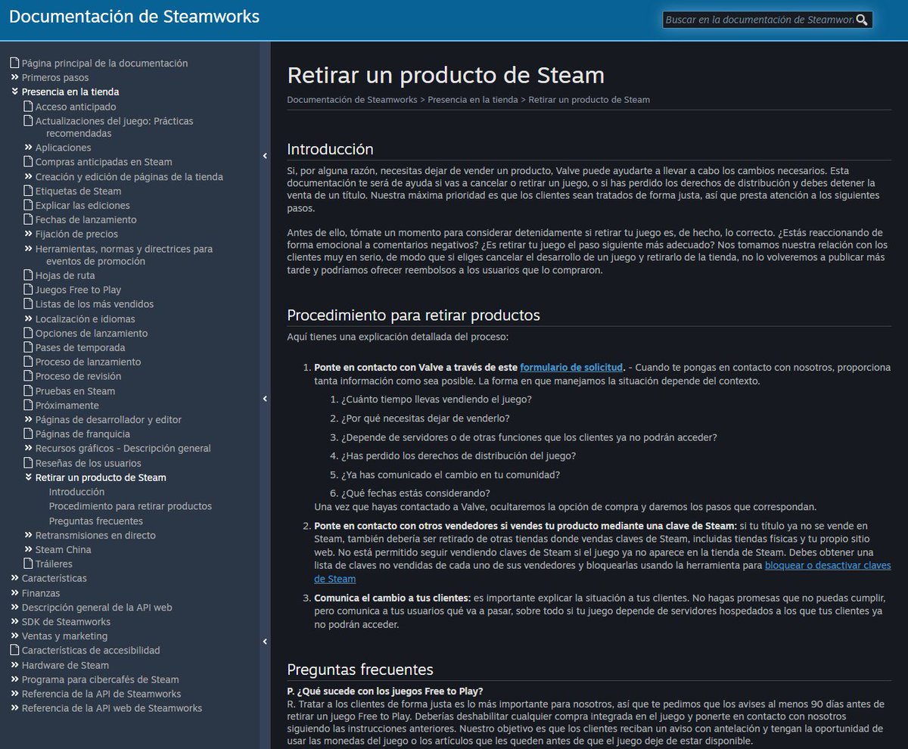Click the middle sidebar collapse arrow

point(265,399)
